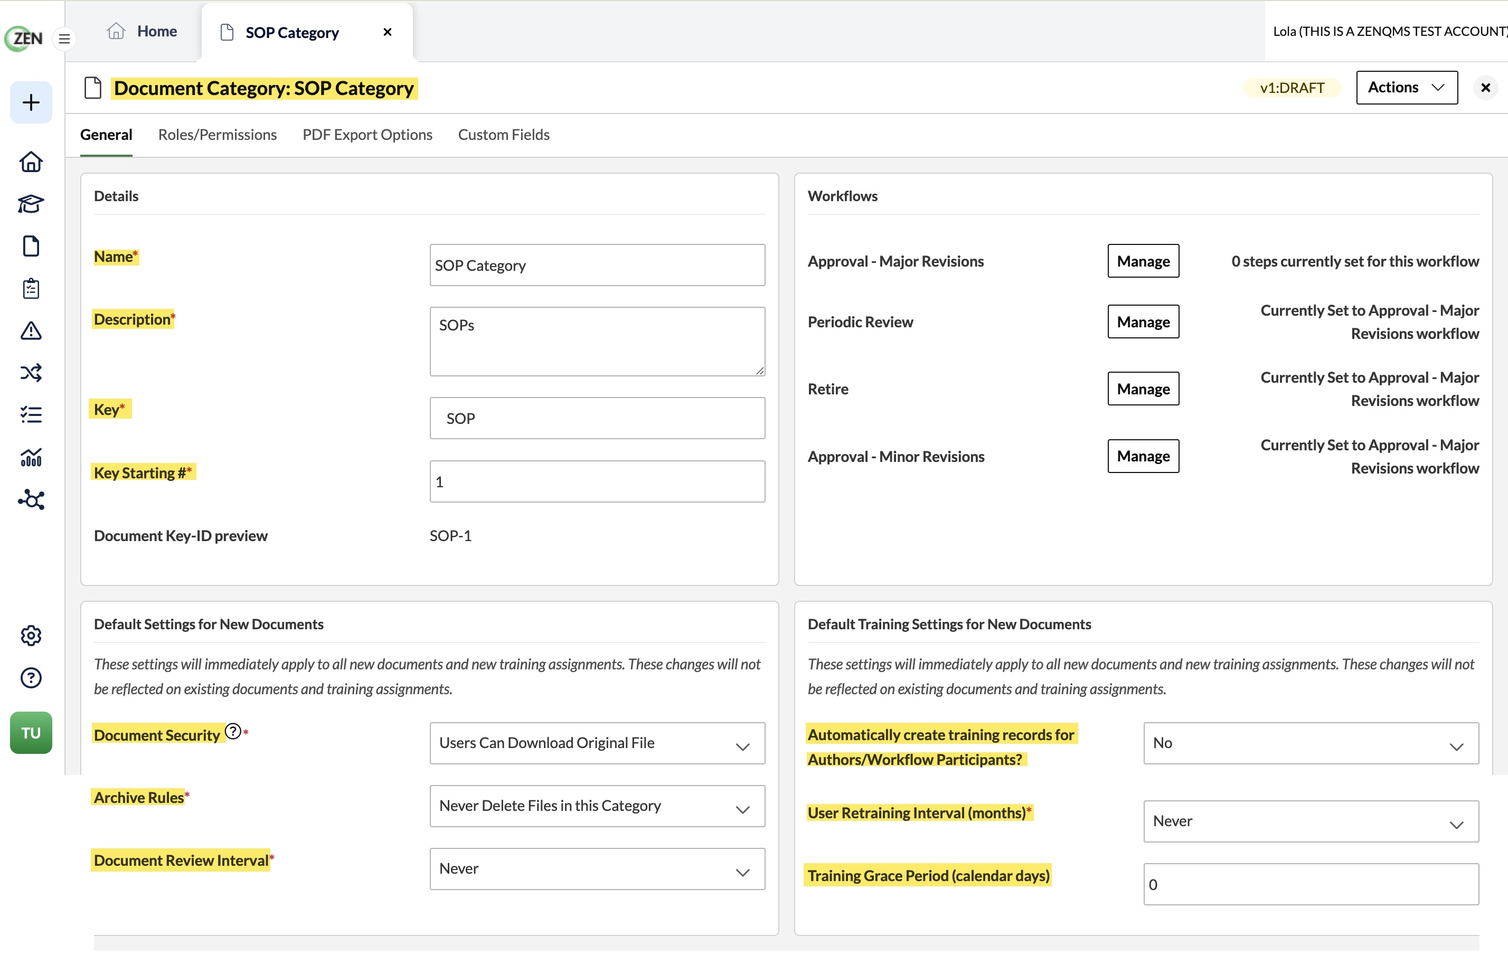
Task: Click the Key input field
Action: point(597,418)
